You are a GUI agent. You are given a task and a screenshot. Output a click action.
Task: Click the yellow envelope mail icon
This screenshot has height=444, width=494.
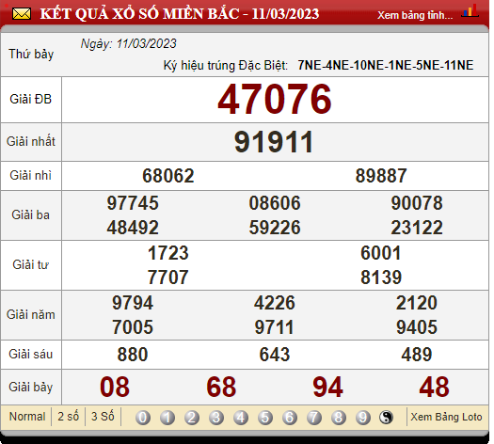pos(22,14)
